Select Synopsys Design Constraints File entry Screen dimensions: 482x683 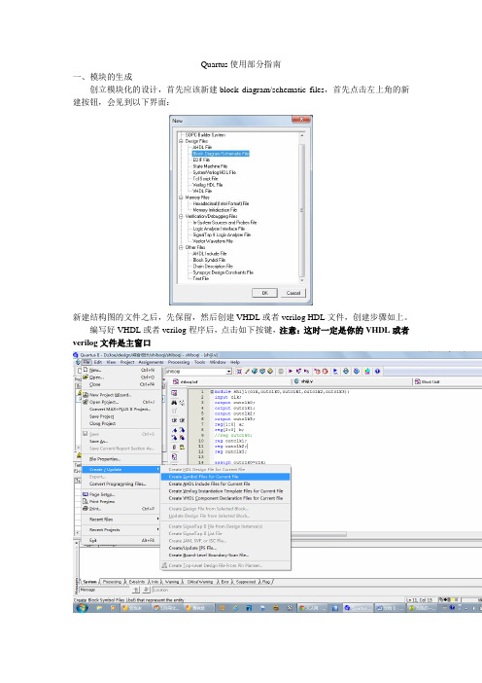pos(223,272)
